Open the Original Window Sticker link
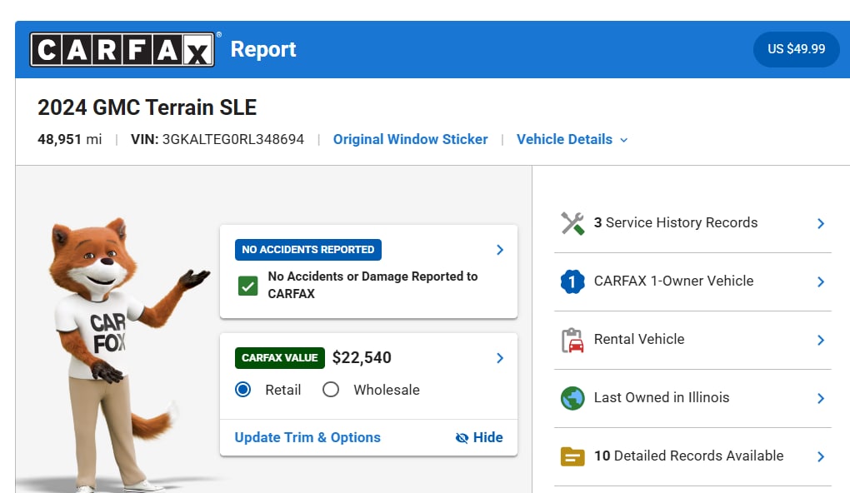850x493 pixels. click(410, 139)
